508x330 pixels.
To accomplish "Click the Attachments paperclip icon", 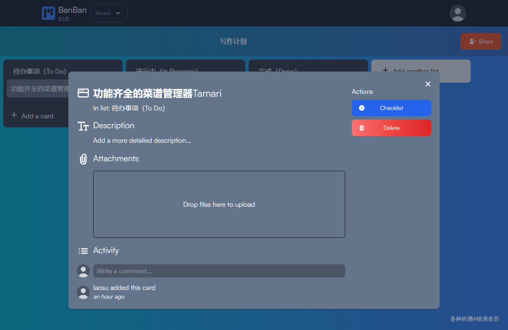I will click(x=83, y=159).
